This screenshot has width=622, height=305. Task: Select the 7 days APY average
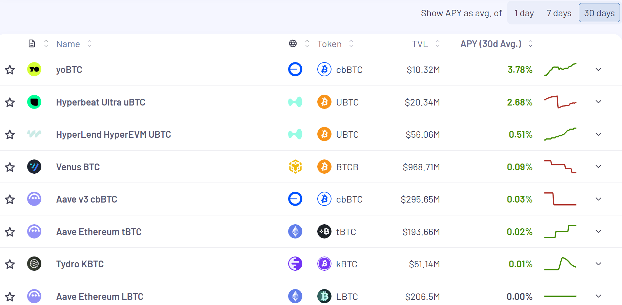pos(559,13)
